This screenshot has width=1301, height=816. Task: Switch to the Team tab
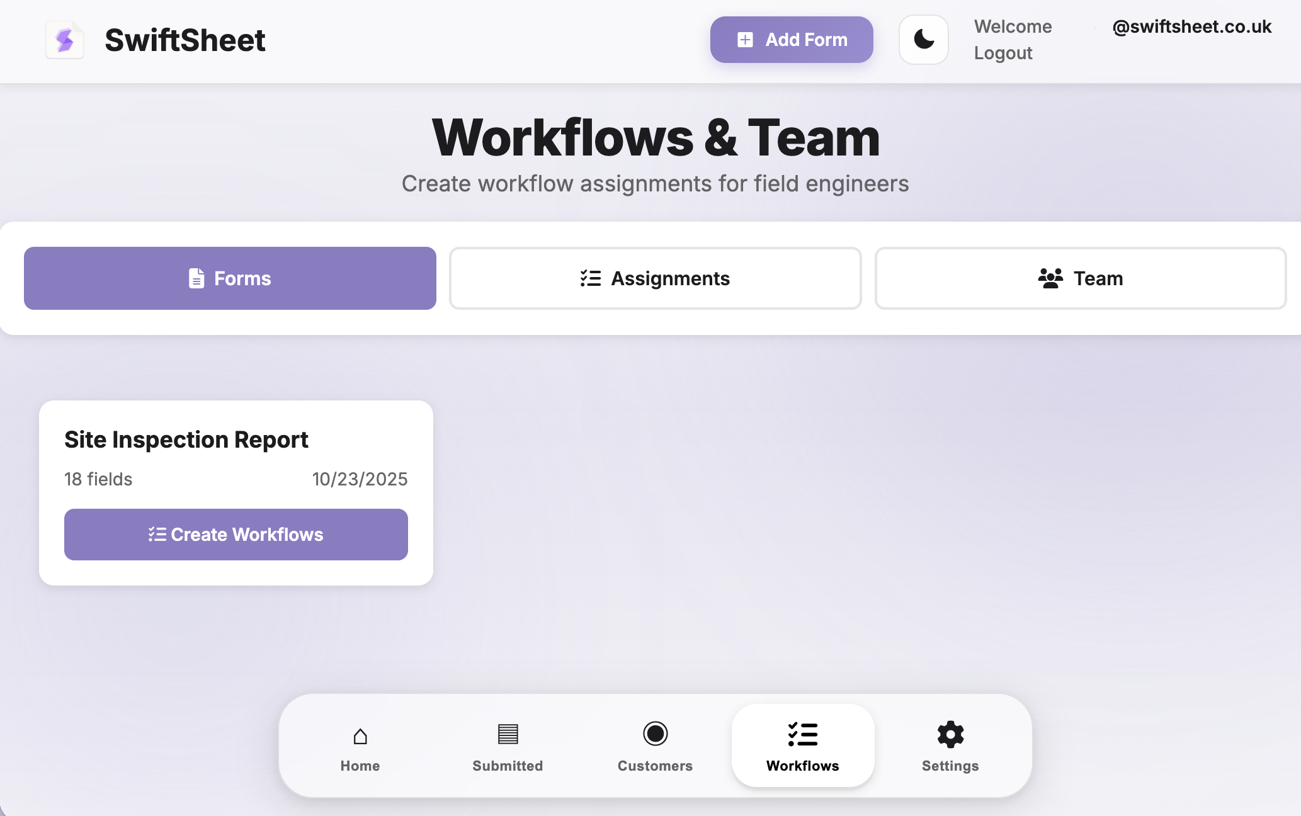[1080, 278]
